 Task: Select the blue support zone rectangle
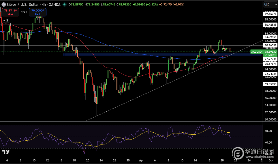(144, 54)
